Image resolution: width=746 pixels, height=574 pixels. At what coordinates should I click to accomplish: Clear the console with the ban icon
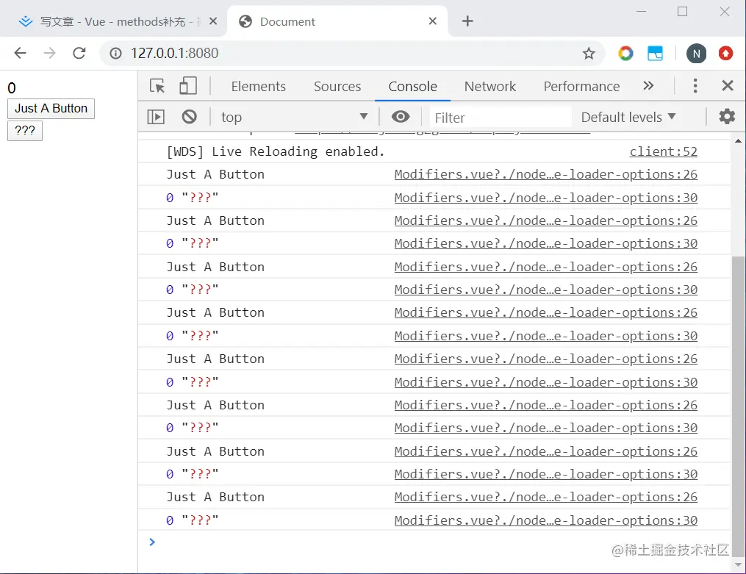click(x=189, y=117)
